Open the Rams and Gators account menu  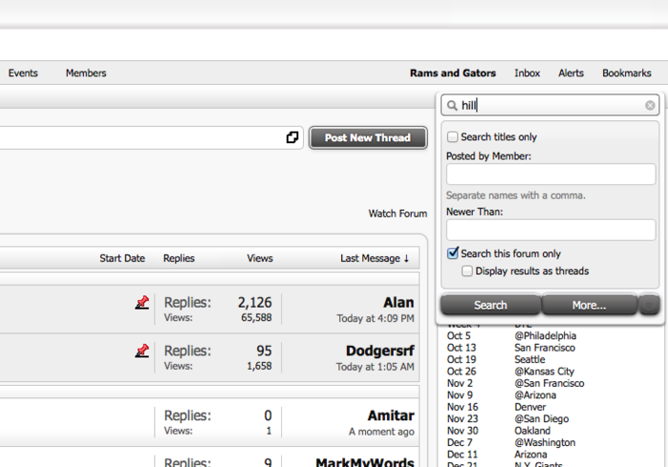pos(453,74)
